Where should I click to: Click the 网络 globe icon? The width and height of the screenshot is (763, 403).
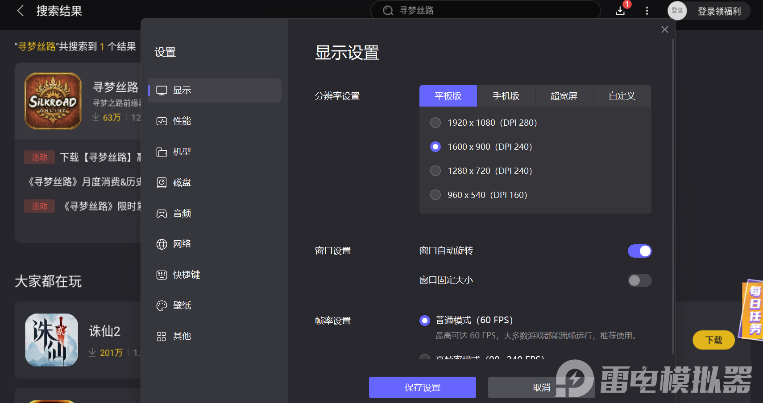[x=162, y=244]
